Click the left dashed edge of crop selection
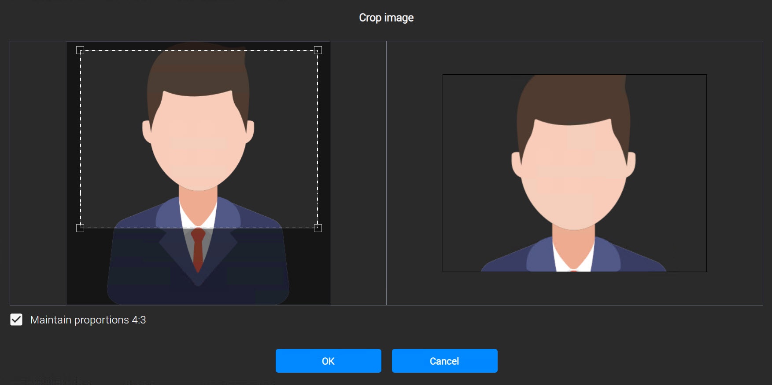772x385 pixels. (x=81, y=139)
